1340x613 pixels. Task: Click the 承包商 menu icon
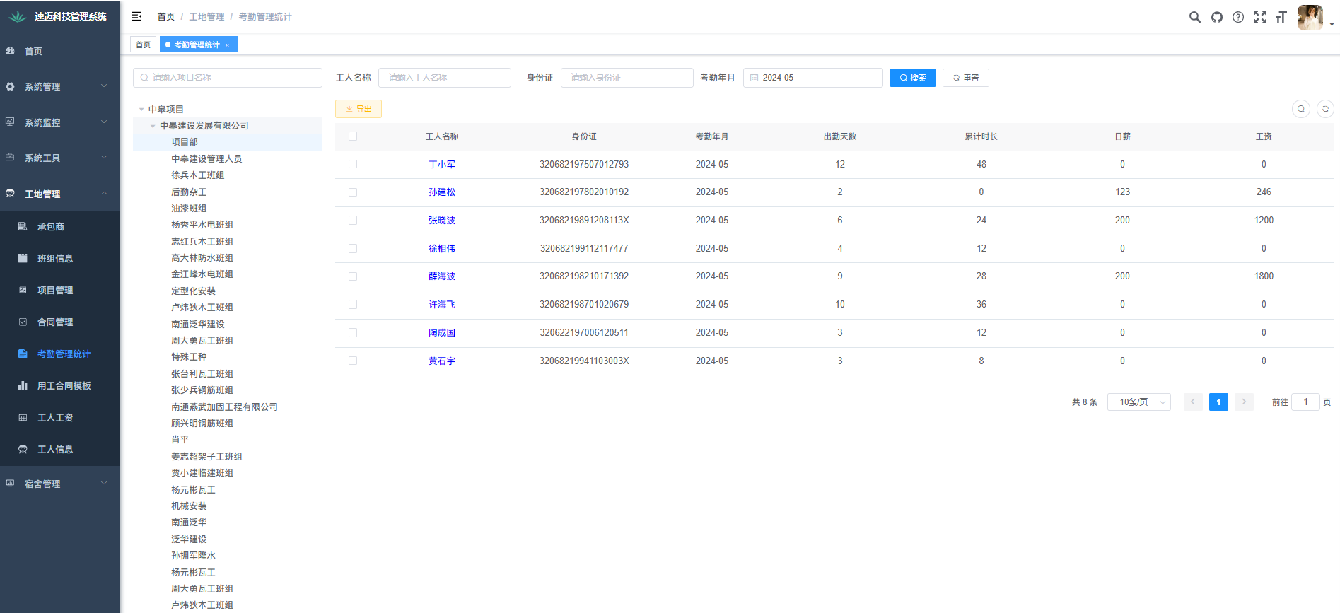point(23,226)
